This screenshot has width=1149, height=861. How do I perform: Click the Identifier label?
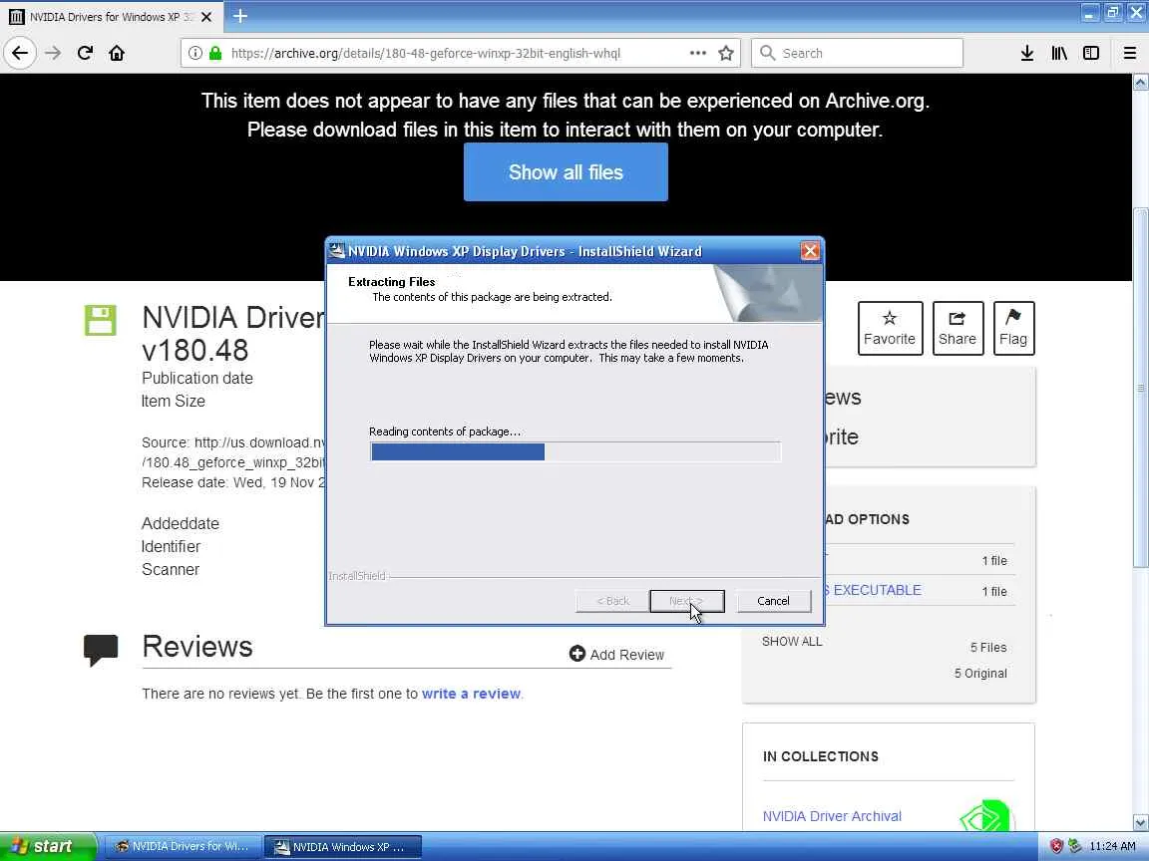171,547
